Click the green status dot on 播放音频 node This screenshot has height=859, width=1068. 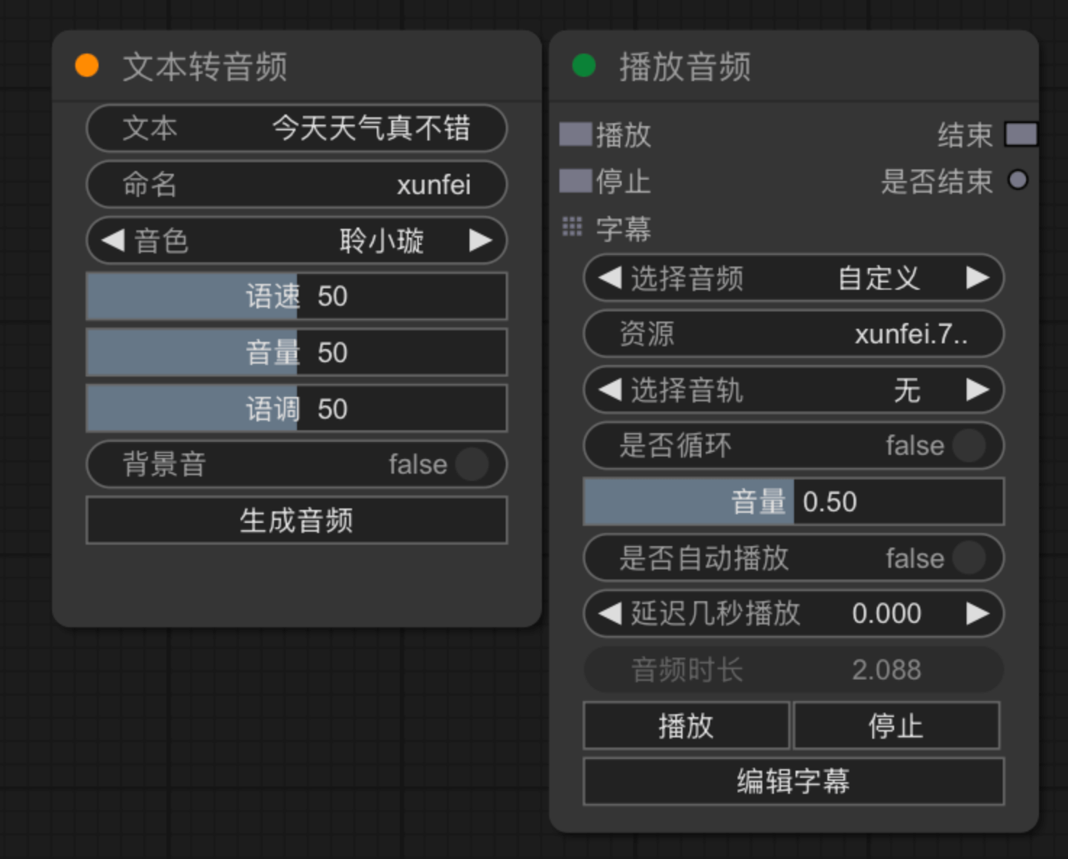[x=584, y=67]
